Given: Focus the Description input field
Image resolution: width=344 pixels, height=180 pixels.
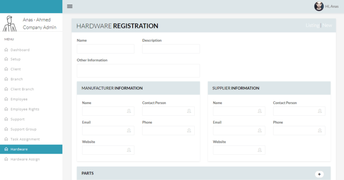Looking at the screenshot, I should click(x=171, y=49).
